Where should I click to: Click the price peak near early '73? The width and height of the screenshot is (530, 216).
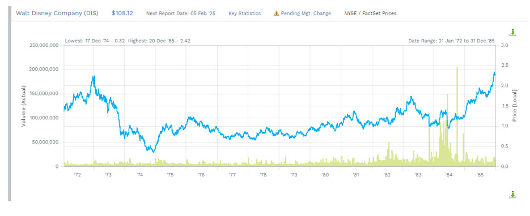point(94,77)
